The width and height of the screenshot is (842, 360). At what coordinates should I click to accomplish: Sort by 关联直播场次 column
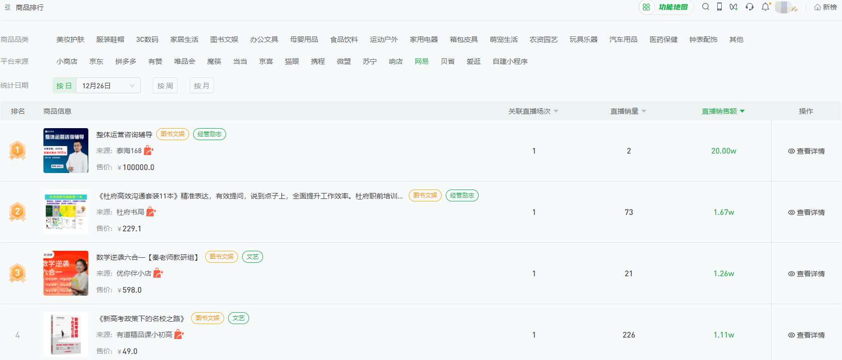[533, 111]
